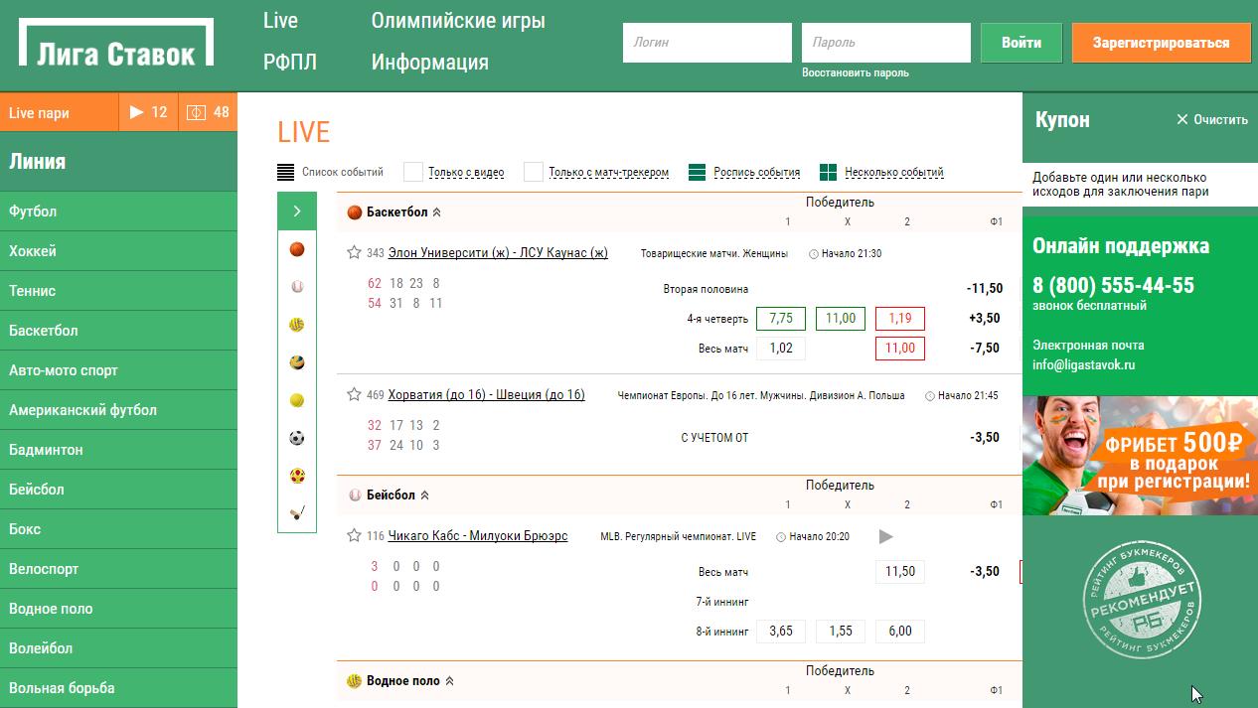Viewport: 1258px width, 708px height.
Task: Collapse the Водное поло section
Action: pyautogui.click(x=450, y=681)
